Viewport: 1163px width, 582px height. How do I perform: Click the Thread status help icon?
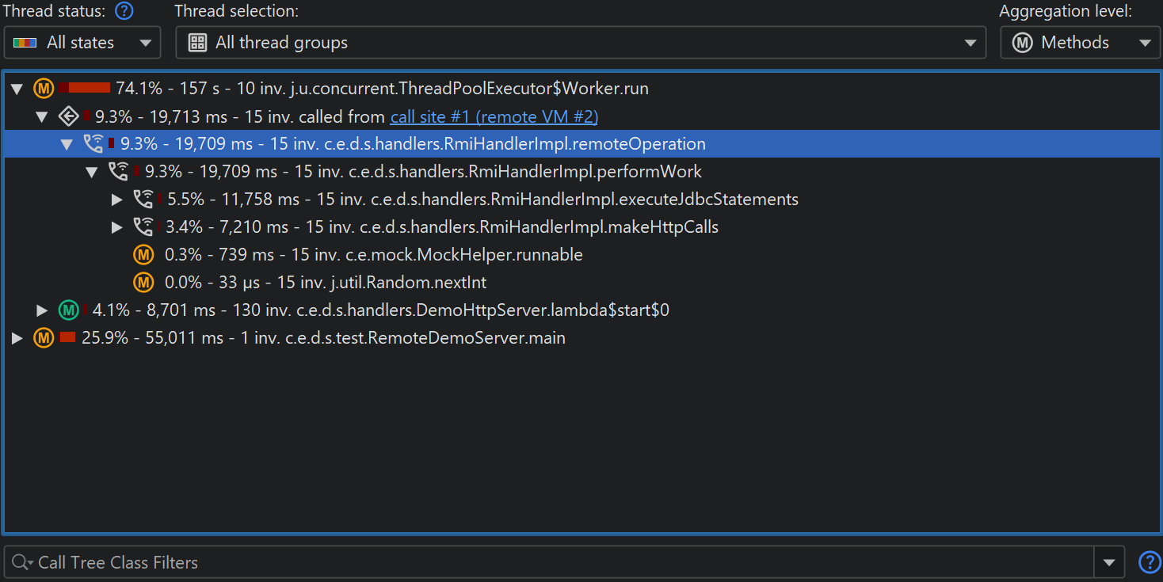(124, 11)
